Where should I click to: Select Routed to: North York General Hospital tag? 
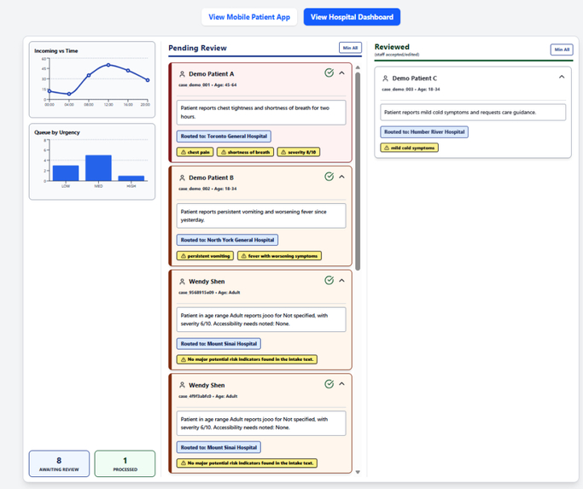click(x=227, y=240)
